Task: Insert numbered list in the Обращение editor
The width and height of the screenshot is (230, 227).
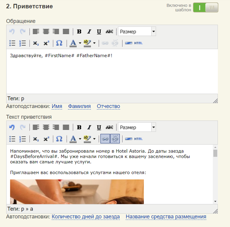Action: (22, 43)
